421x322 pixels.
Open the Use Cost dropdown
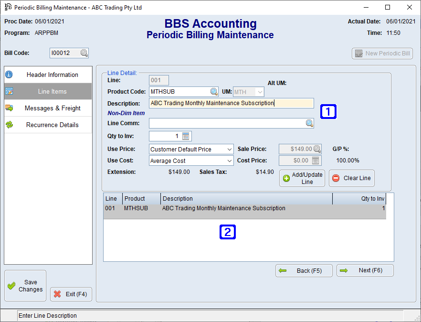click(230, 160)
